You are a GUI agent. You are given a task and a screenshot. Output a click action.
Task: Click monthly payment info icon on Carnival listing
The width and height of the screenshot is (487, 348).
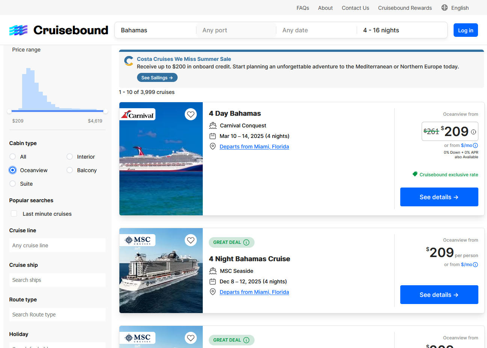(x=475, y=145)
